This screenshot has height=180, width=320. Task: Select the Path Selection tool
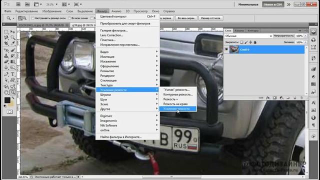[x=6, y=80]
